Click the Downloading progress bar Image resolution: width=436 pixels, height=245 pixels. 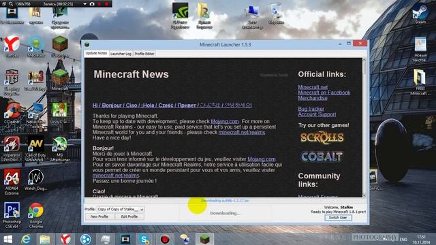pyautogui.click(x=225, y=201)
